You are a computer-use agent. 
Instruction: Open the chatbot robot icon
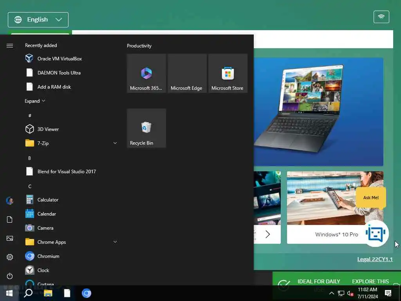[376, 234]
